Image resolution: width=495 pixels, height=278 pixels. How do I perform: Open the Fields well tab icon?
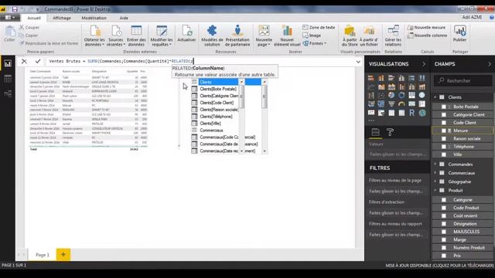(375, 132)
